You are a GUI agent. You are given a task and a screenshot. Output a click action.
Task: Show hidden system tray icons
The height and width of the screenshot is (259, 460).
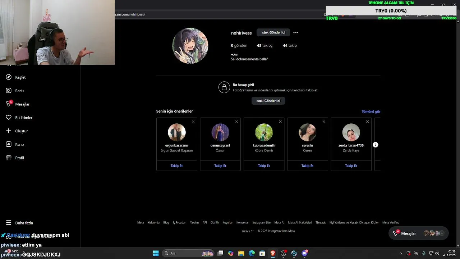[x=401, y=253]
